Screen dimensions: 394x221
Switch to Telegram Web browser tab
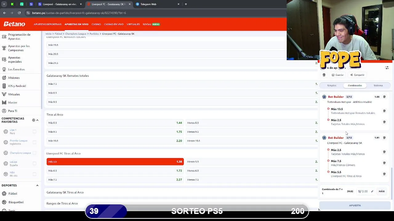point(157,4)
